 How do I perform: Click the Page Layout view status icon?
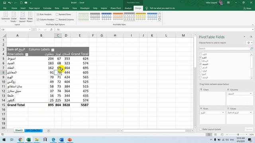[216, 135]
